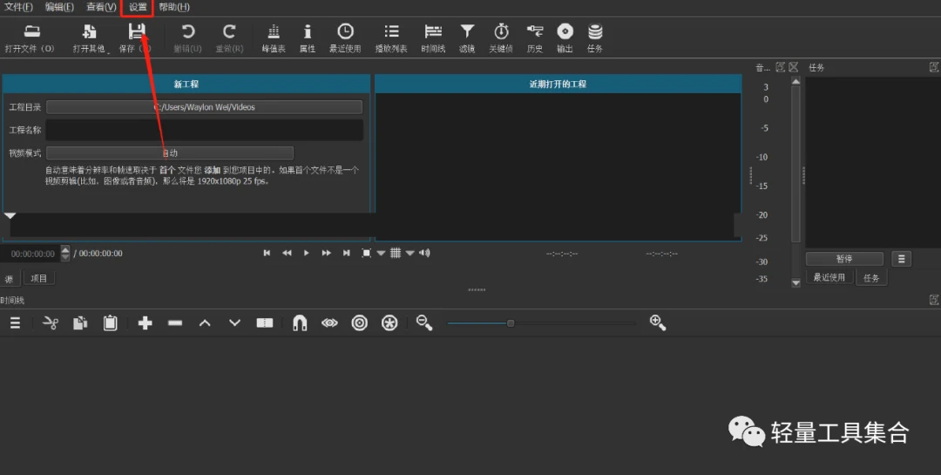Screen dimensions: 941x475
Task: Switch to the 项目 project tab
Action: point(38,278)
